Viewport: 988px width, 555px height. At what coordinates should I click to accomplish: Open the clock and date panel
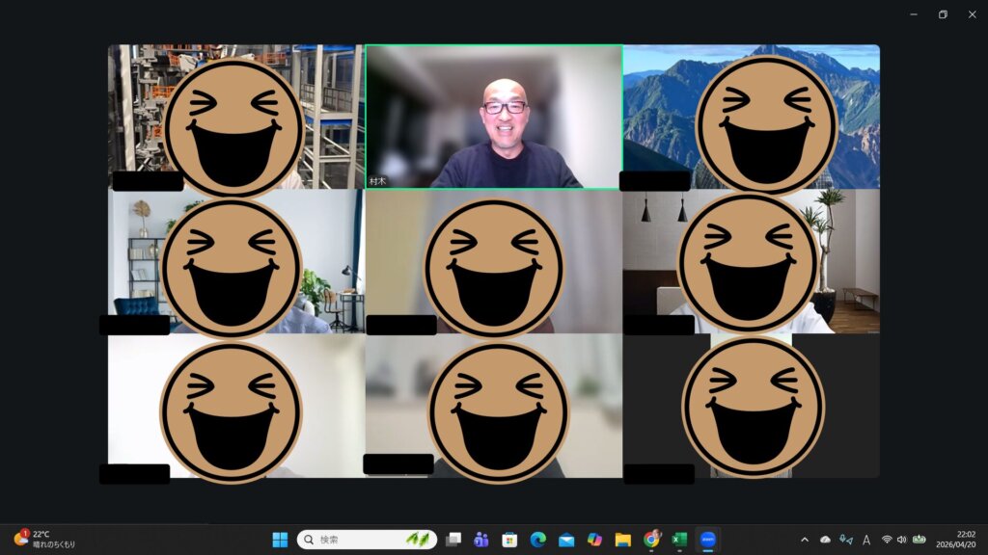pos(965,540)
